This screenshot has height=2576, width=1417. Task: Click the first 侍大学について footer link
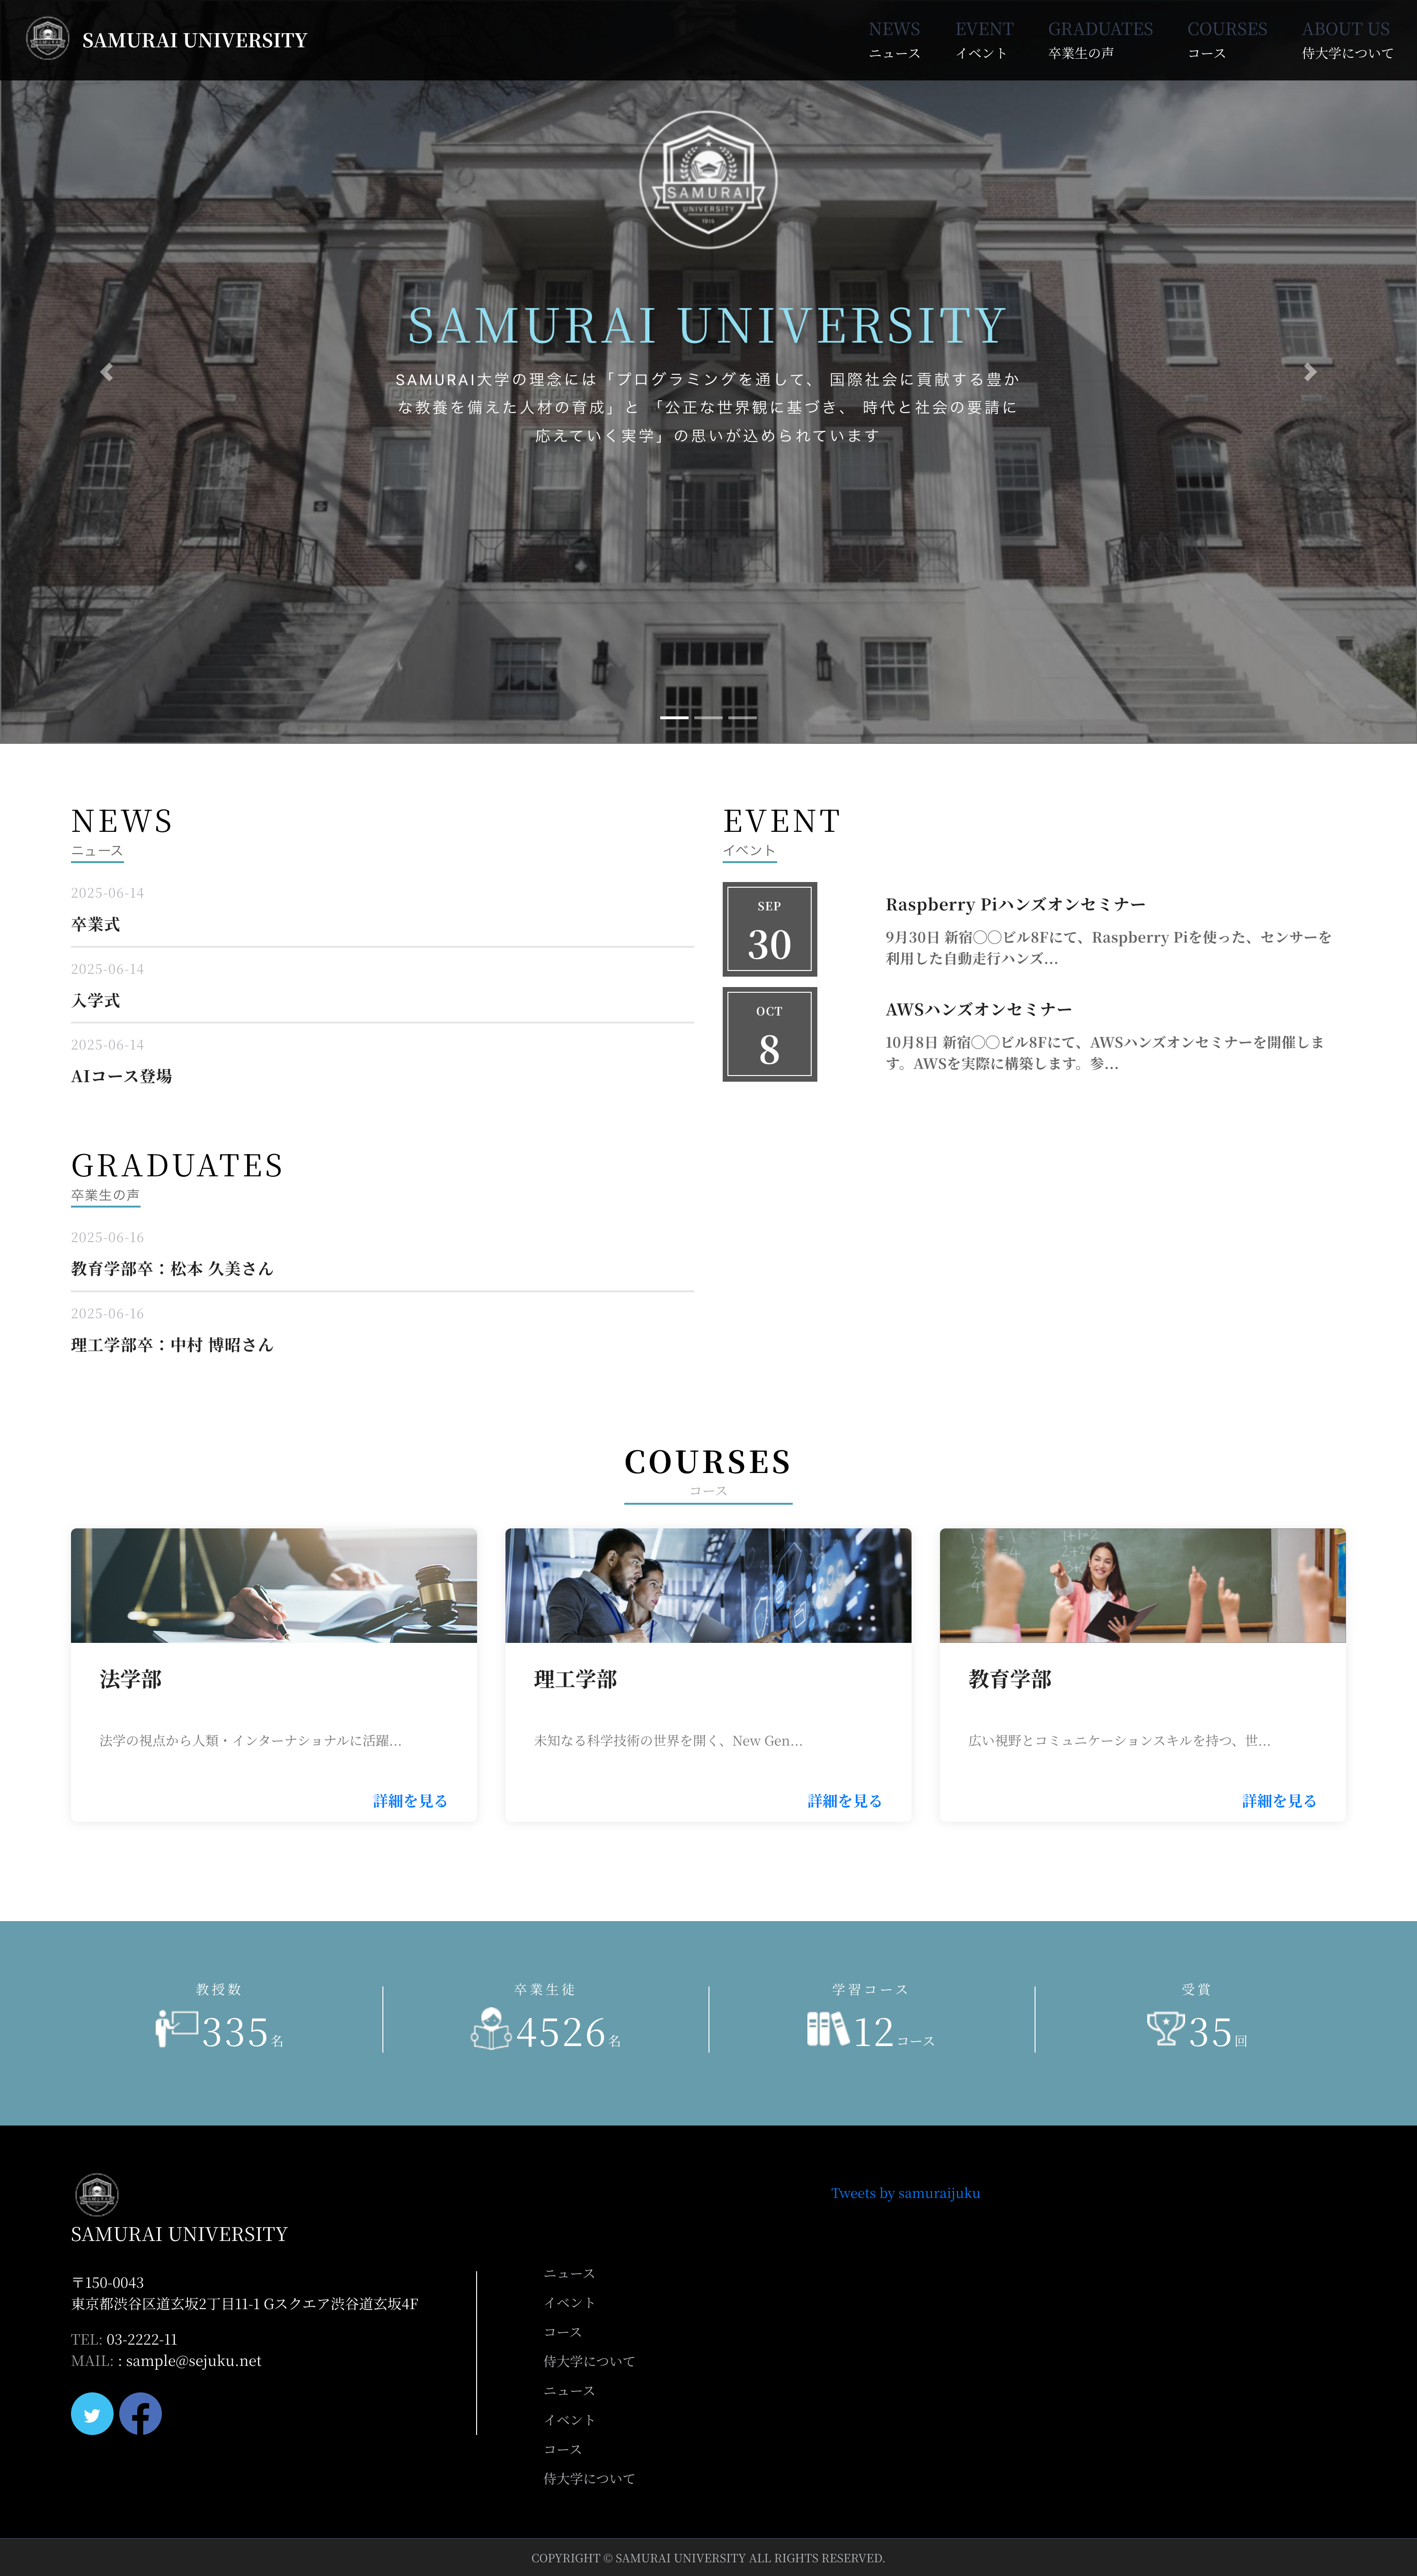coord(589,2361)
